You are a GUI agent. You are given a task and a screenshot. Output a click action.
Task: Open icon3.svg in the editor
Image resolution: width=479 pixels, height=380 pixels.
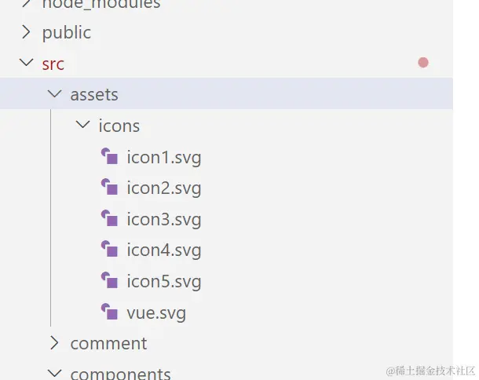click(x=163, y=219)
